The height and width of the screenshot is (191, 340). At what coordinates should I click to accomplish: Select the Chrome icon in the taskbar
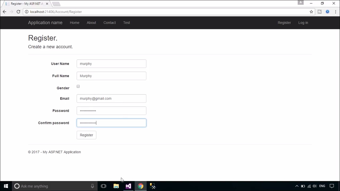141,186
